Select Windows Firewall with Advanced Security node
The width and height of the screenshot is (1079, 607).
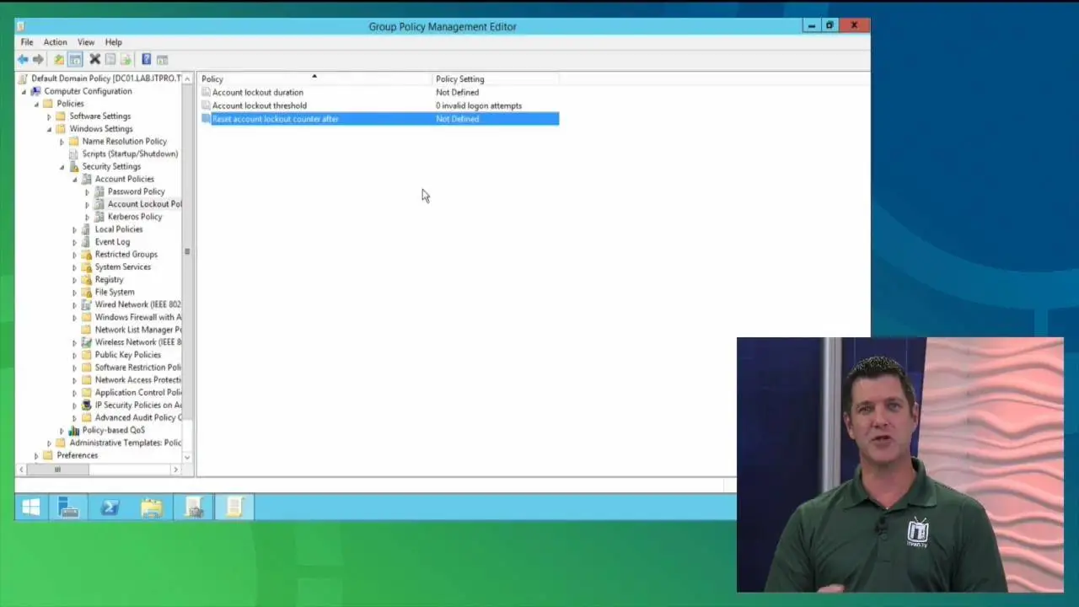coord(138,317)
